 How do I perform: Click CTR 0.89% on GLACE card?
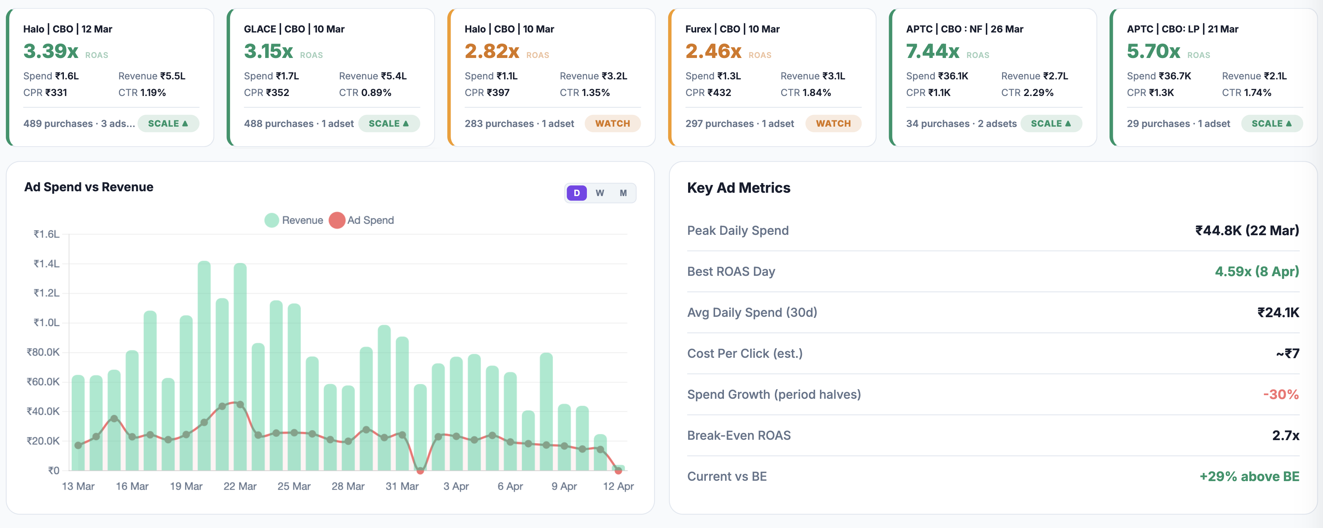(x=365, y=93)
